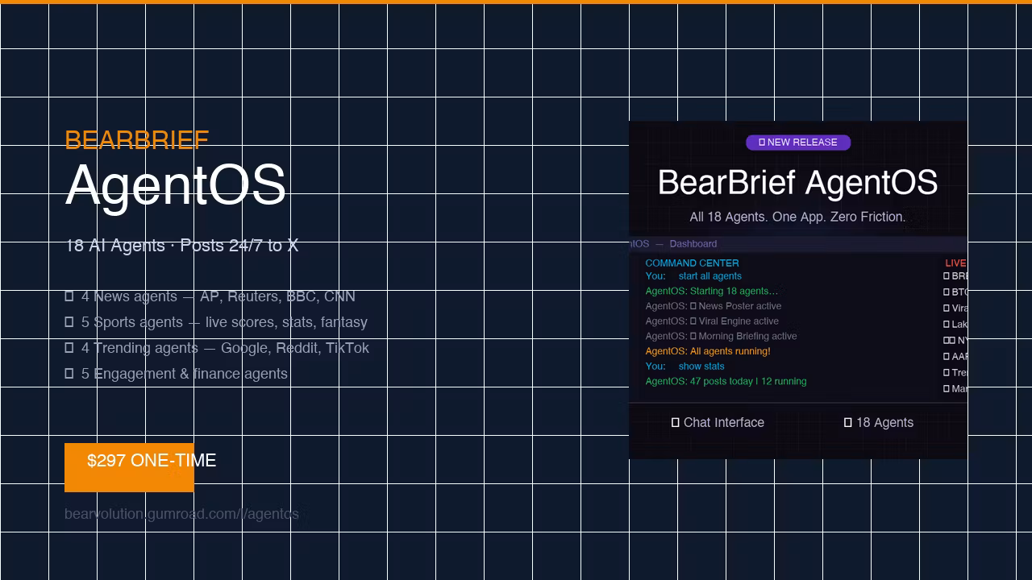The width and height of the screenshot is (1032, 580).
Task: Select the Dashboard title bar label
Action: (x=693, y=244)
